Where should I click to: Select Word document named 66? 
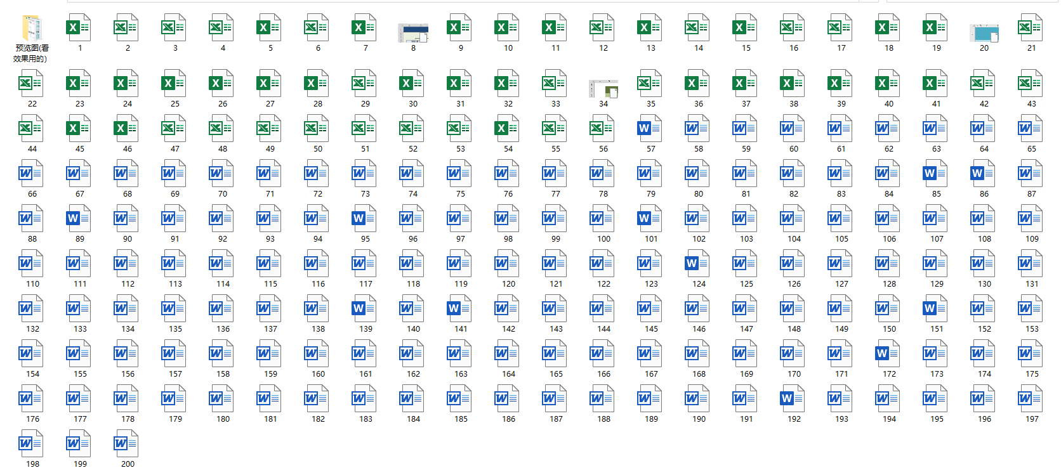pos(32,174)
